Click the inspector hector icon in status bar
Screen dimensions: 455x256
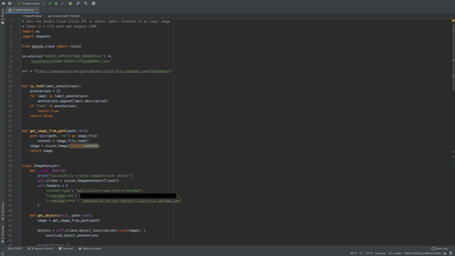tap(450, 253)
